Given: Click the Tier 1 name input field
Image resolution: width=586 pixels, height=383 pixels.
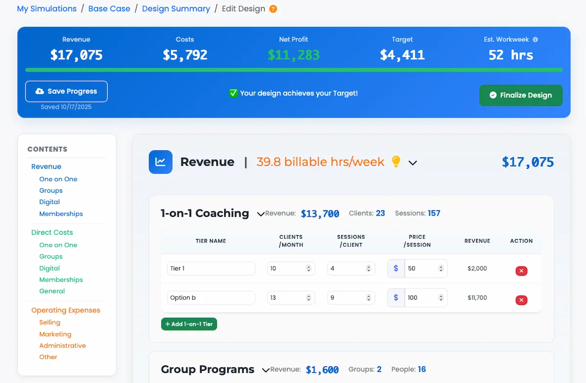Looking at the screenshot, I should click(210, 268).
